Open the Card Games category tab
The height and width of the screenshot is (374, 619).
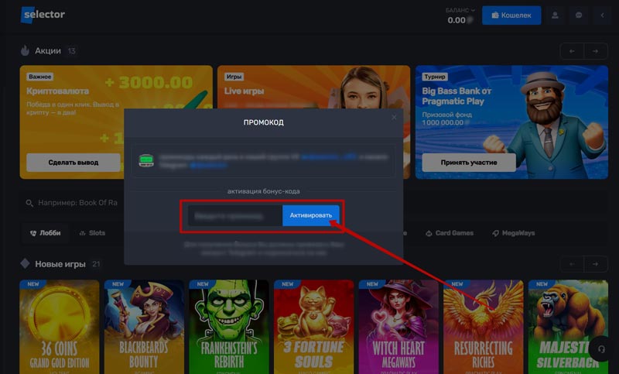(449, 232)
